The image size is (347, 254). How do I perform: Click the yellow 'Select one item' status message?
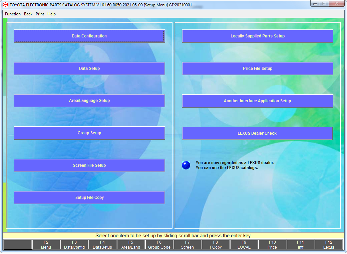point(173,235)
